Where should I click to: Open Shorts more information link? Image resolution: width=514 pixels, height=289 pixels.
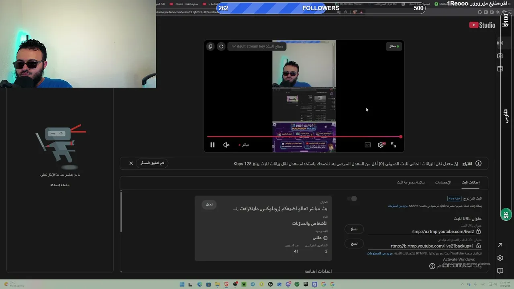[x=398, y=206]
